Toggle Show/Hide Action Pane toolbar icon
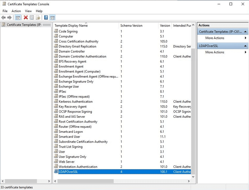249x190 pixels. pos(52,17)
